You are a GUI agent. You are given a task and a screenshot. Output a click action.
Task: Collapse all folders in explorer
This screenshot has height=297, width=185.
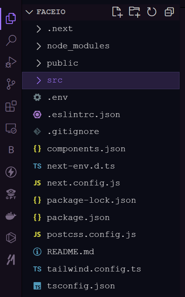pyautogui.click(x=169, y=12)
